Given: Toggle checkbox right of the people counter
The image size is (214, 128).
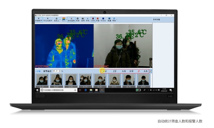Looking at the screenshot, I should point(151,71).
